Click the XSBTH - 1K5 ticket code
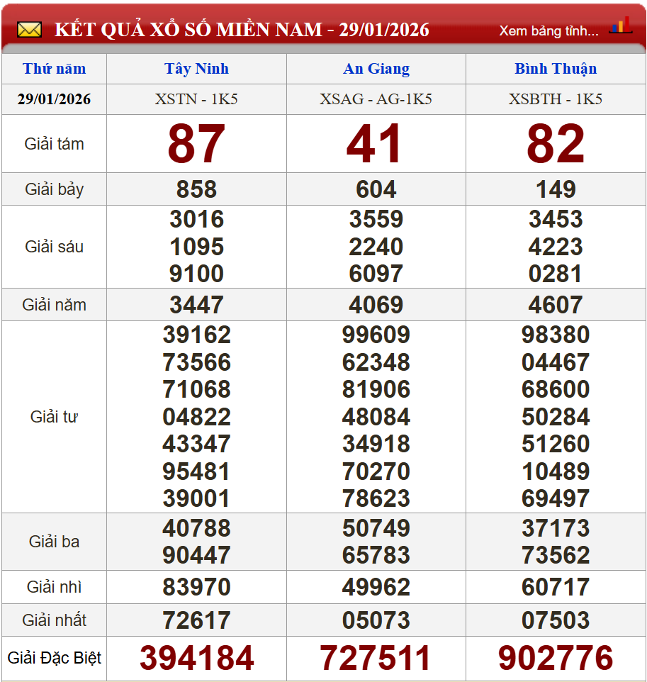647x682 pixels. pyautogui.click(x=556, y=99)
